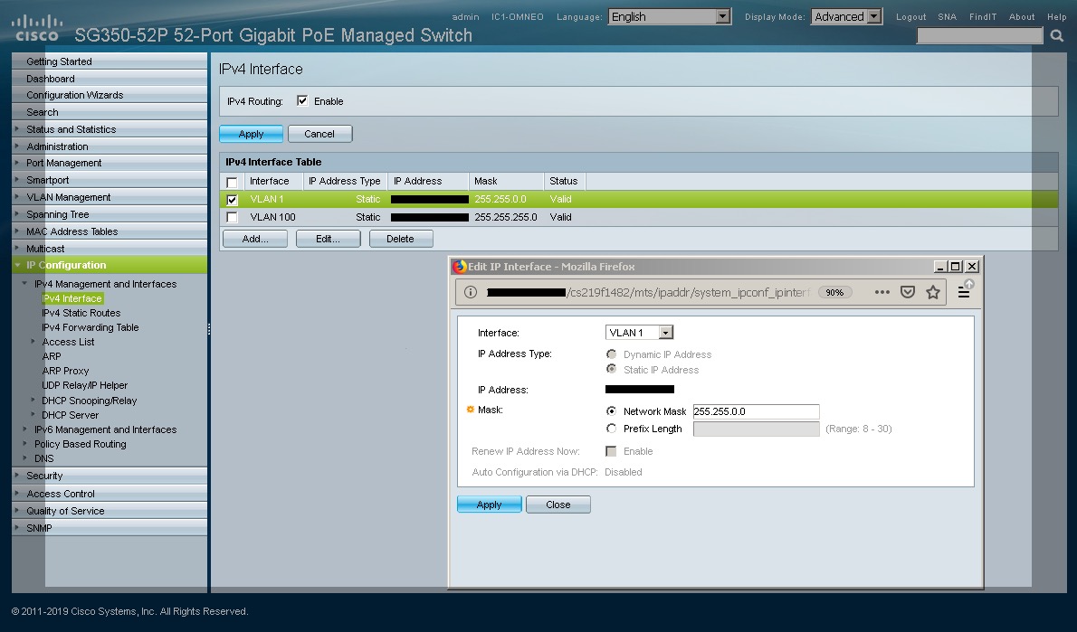Click the Firefox logo in popup title bar
The image size is (1077, 632).
click(x=459, y=266)
